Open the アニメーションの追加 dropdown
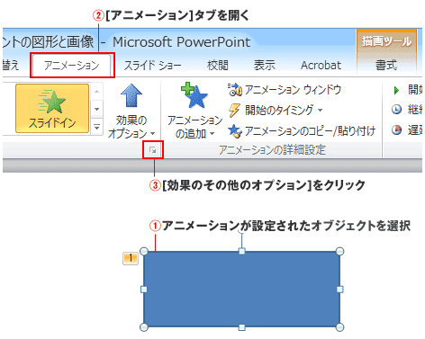The width and height of the screenshot is (425, 339). click(x=194, y=128)
